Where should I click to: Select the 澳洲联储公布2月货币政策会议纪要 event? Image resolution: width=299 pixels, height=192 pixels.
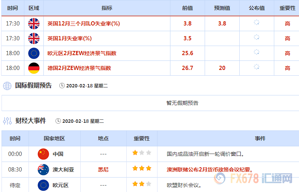[x=210, y=170]
